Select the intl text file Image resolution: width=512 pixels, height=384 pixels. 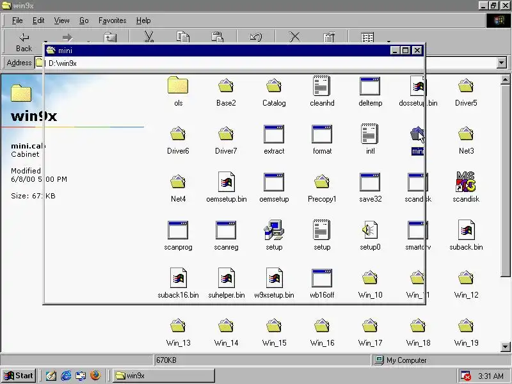[370, 140]
